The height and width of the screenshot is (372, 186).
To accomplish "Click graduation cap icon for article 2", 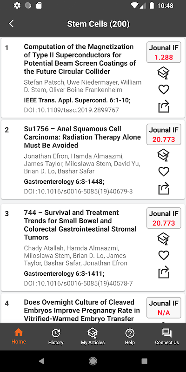I will pos(164,155).
